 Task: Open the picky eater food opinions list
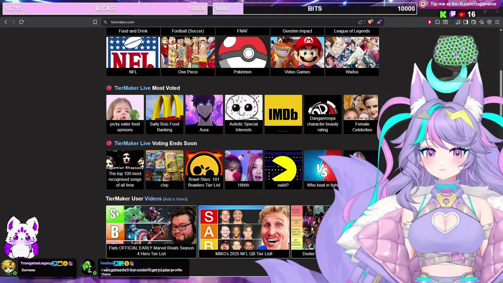pos(125,114)
